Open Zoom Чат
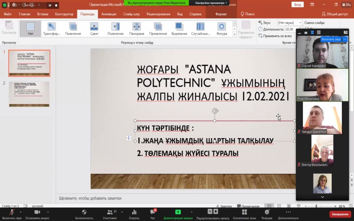 click(153, 214)
